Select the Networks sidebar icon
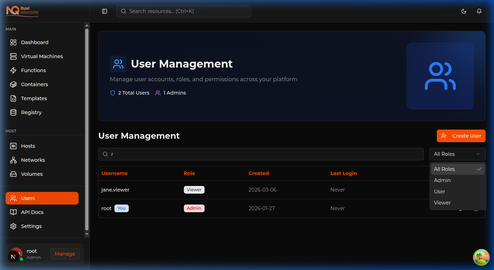 click(13, 160)
